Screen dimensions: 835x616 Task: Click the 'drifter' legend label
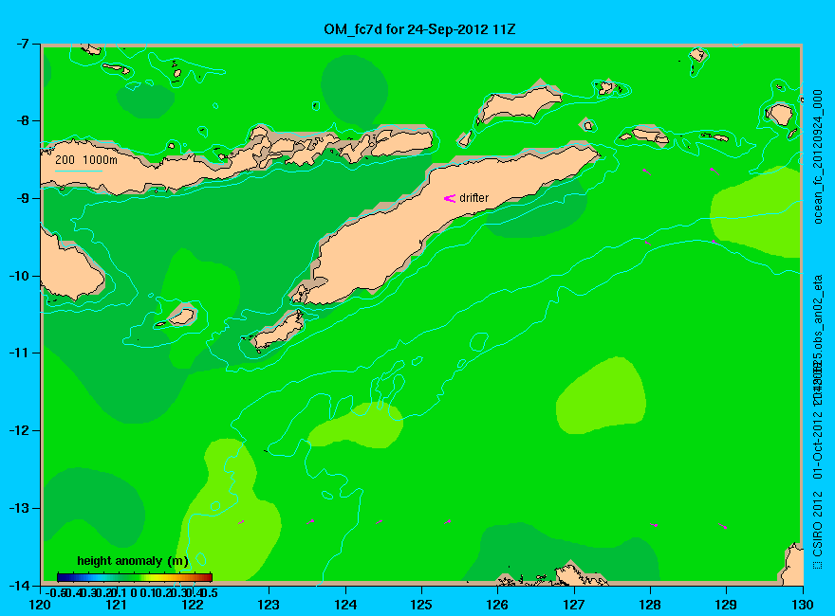pos(473,198)
